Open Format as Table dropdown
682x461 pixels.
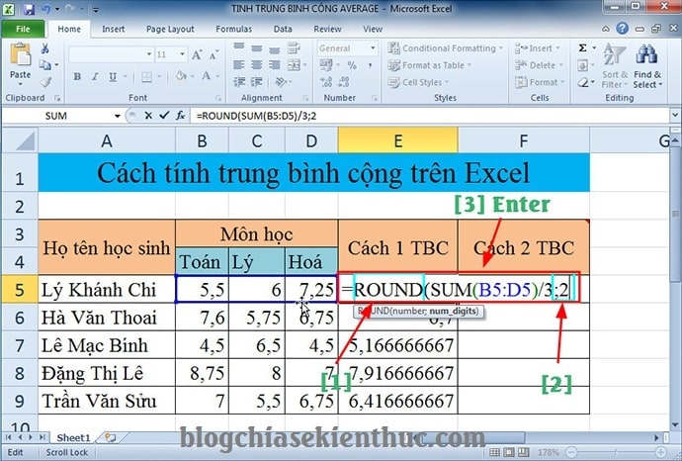[429, 65]
